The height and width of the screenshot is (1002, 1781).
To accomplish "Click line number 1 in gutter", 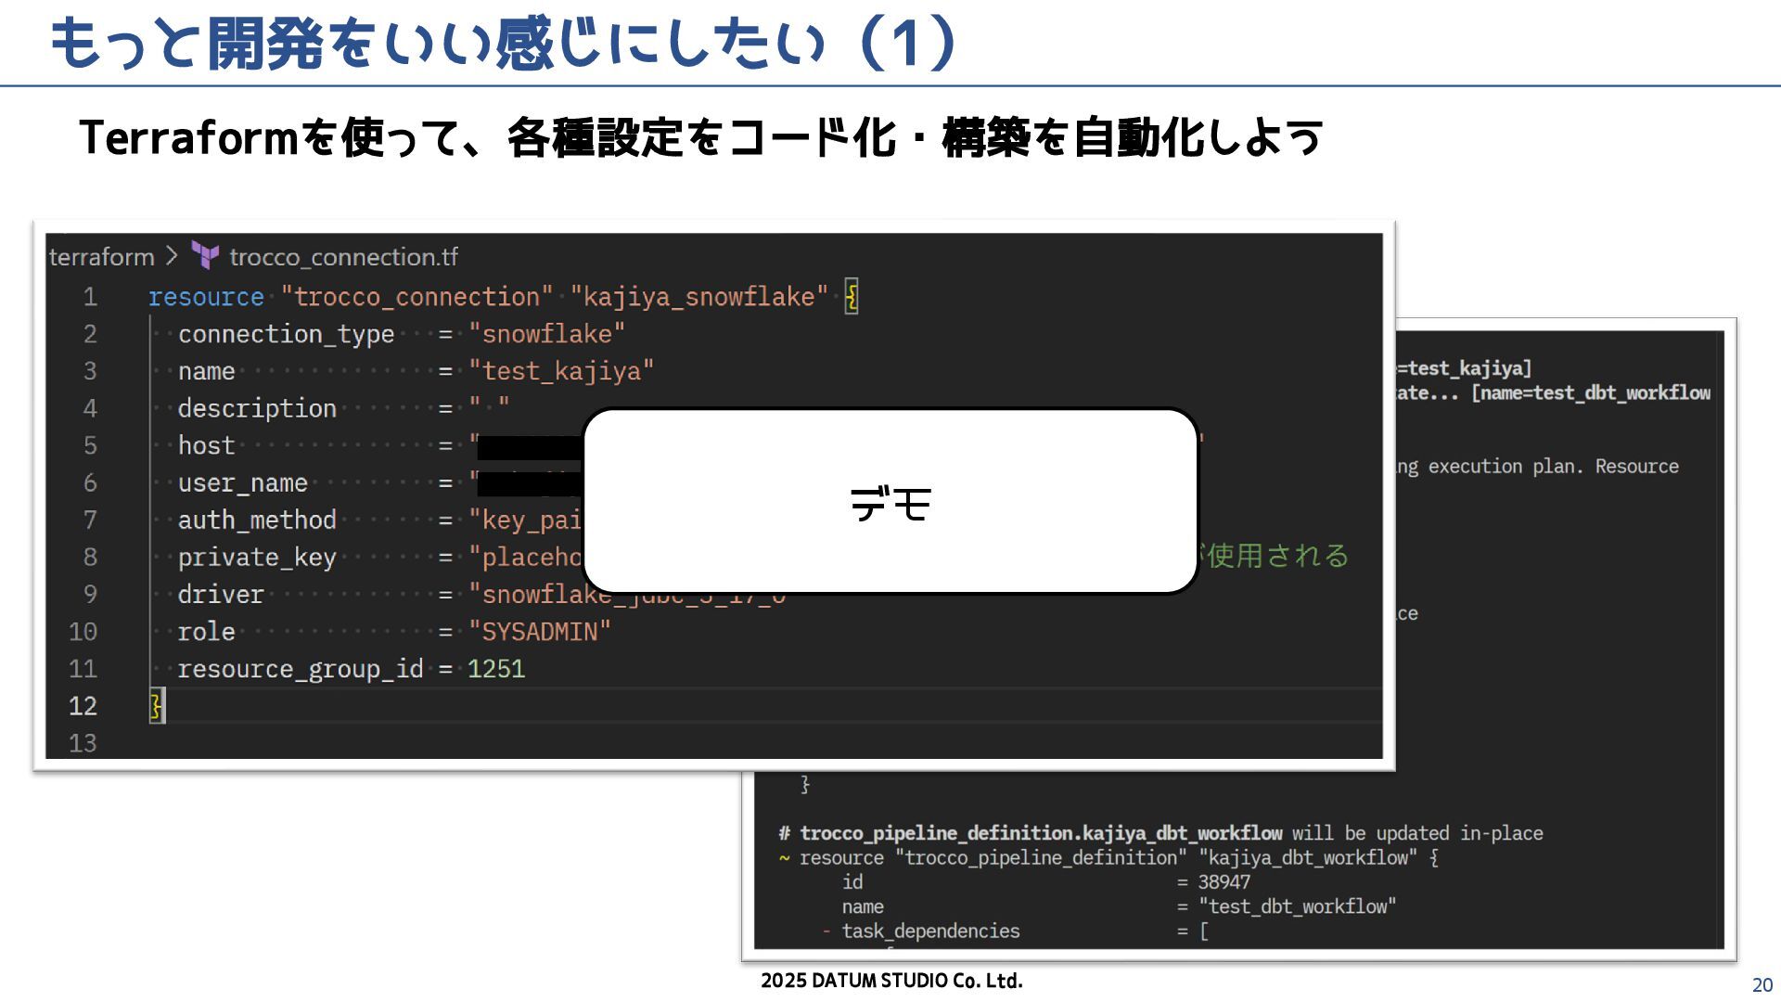I will tap(90, 297).
